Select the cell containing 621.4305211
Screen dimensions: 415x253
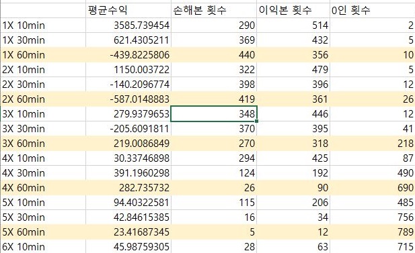click(x=128, y=40)
